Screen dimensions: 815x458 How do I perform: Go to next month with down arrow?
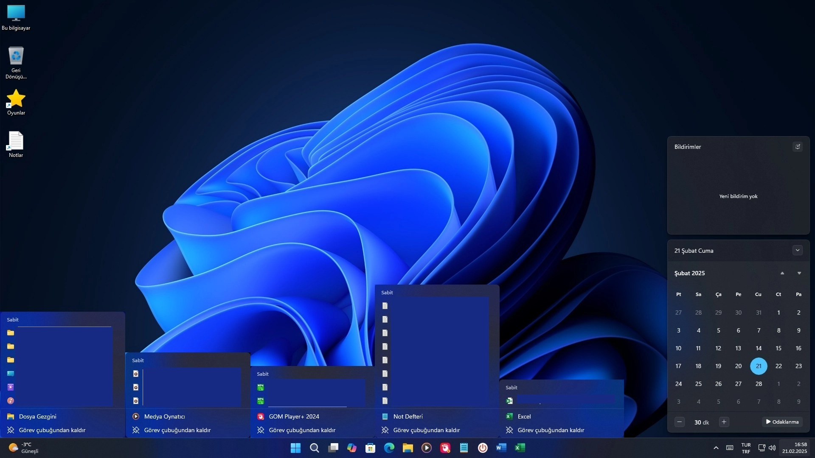(799, 273)
